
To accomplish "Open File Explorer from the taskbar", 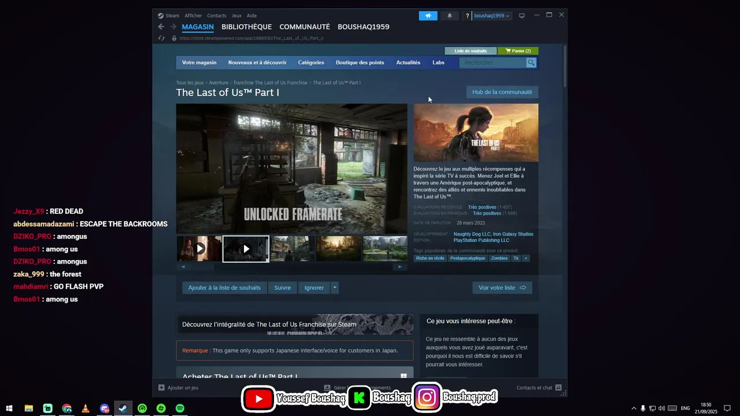I will tap(29, 408).
